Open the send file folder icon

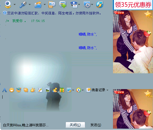[x=38, y=5]
